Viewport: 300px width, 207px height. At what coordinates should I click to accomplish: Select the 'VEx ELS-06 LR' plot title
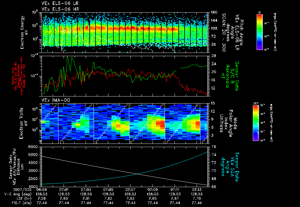60,3
